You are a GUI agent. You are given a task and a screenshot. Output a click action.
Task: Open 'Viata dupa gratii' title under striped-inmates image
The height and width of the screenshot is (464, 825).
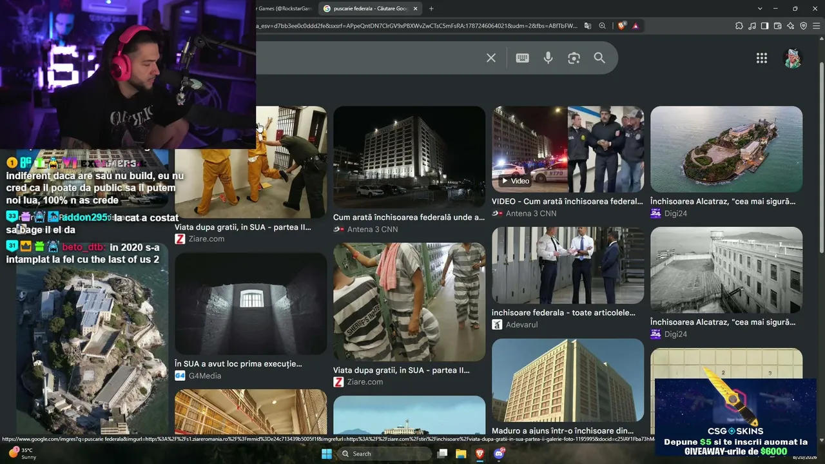(402, 370)
